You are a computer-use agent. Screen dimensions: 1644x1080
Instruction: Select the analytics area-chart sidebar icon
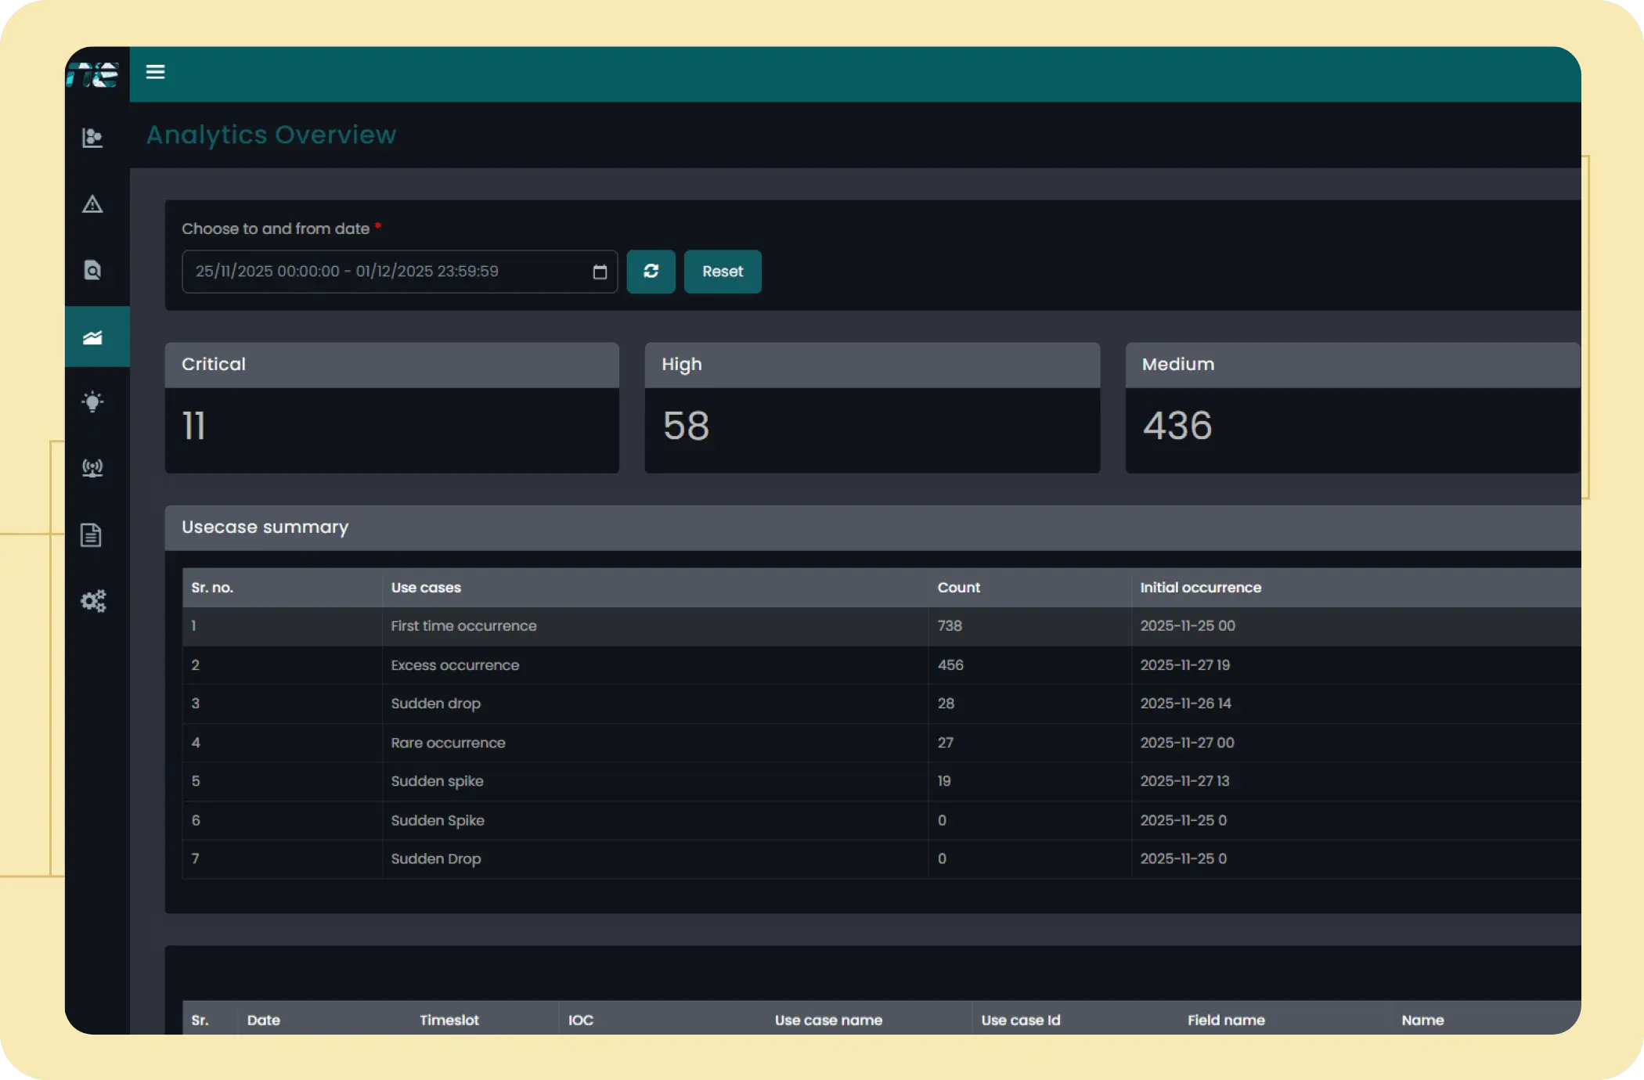(92, 337)
